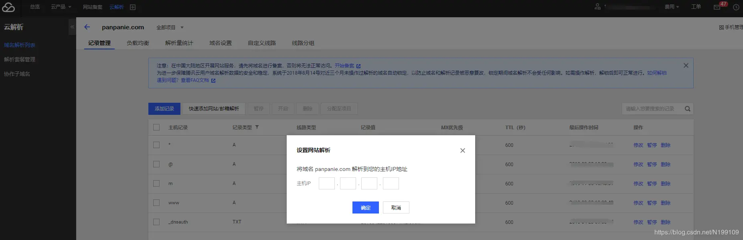Image resolution: width=743 pixels, height=240 pixels.
Task: Filter by 记录类型 funnel icon
Action: (257, 127)
